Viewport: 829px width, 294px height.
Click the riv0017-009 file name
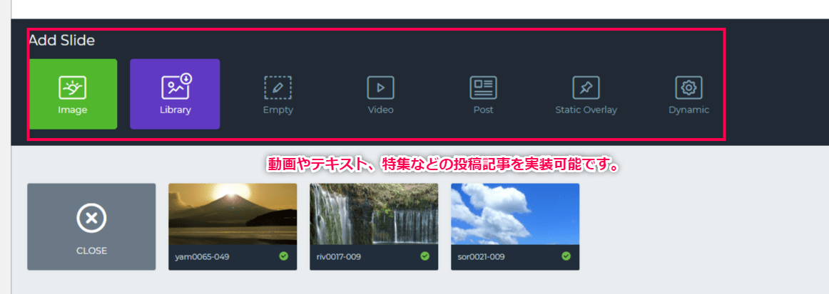pos(340,257)
